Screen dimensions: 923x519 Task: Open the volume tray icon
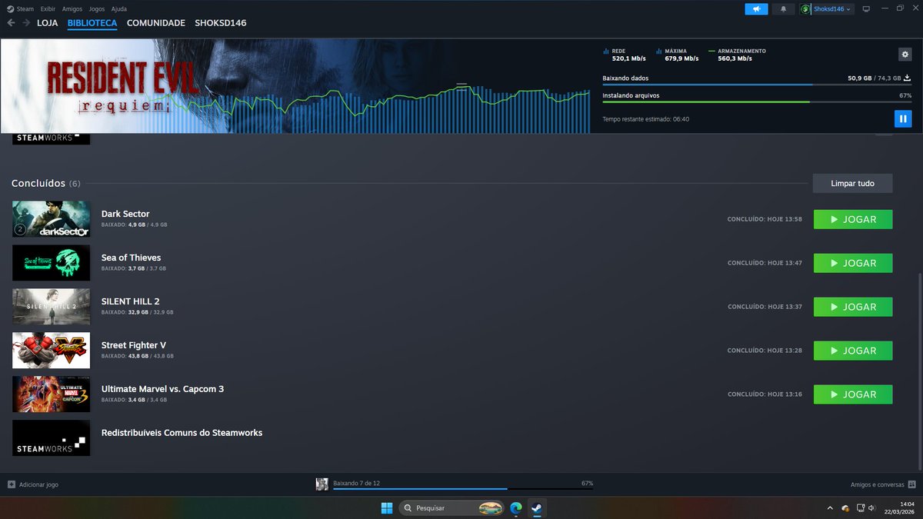pyautogui.click(x=871, y=508)
